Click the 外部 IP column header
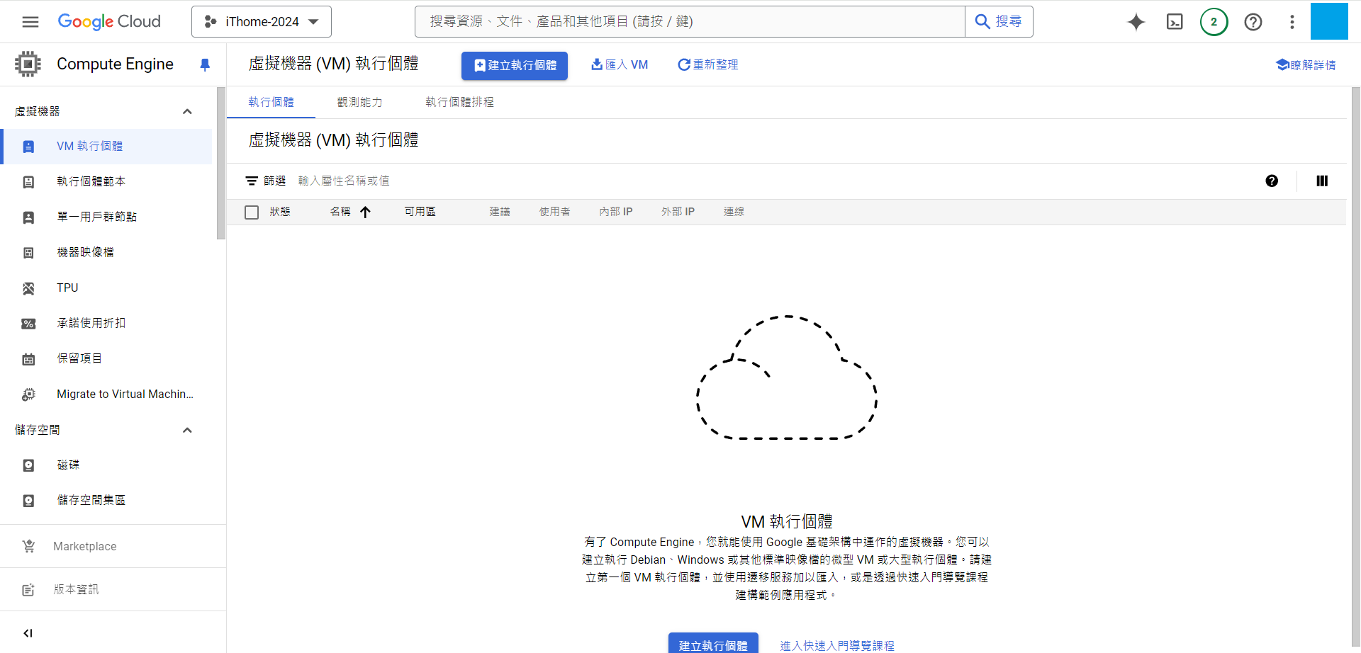 click(x=678, y=212)
